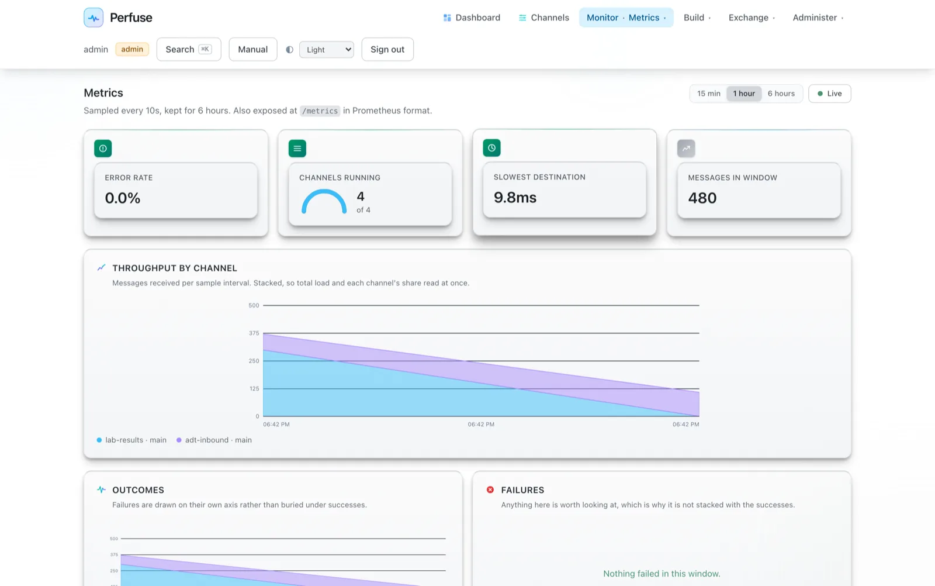Click the half-circle theme icon
This screenshot has height=586, width=935.
pyautogui.click(x=289, y=50)
